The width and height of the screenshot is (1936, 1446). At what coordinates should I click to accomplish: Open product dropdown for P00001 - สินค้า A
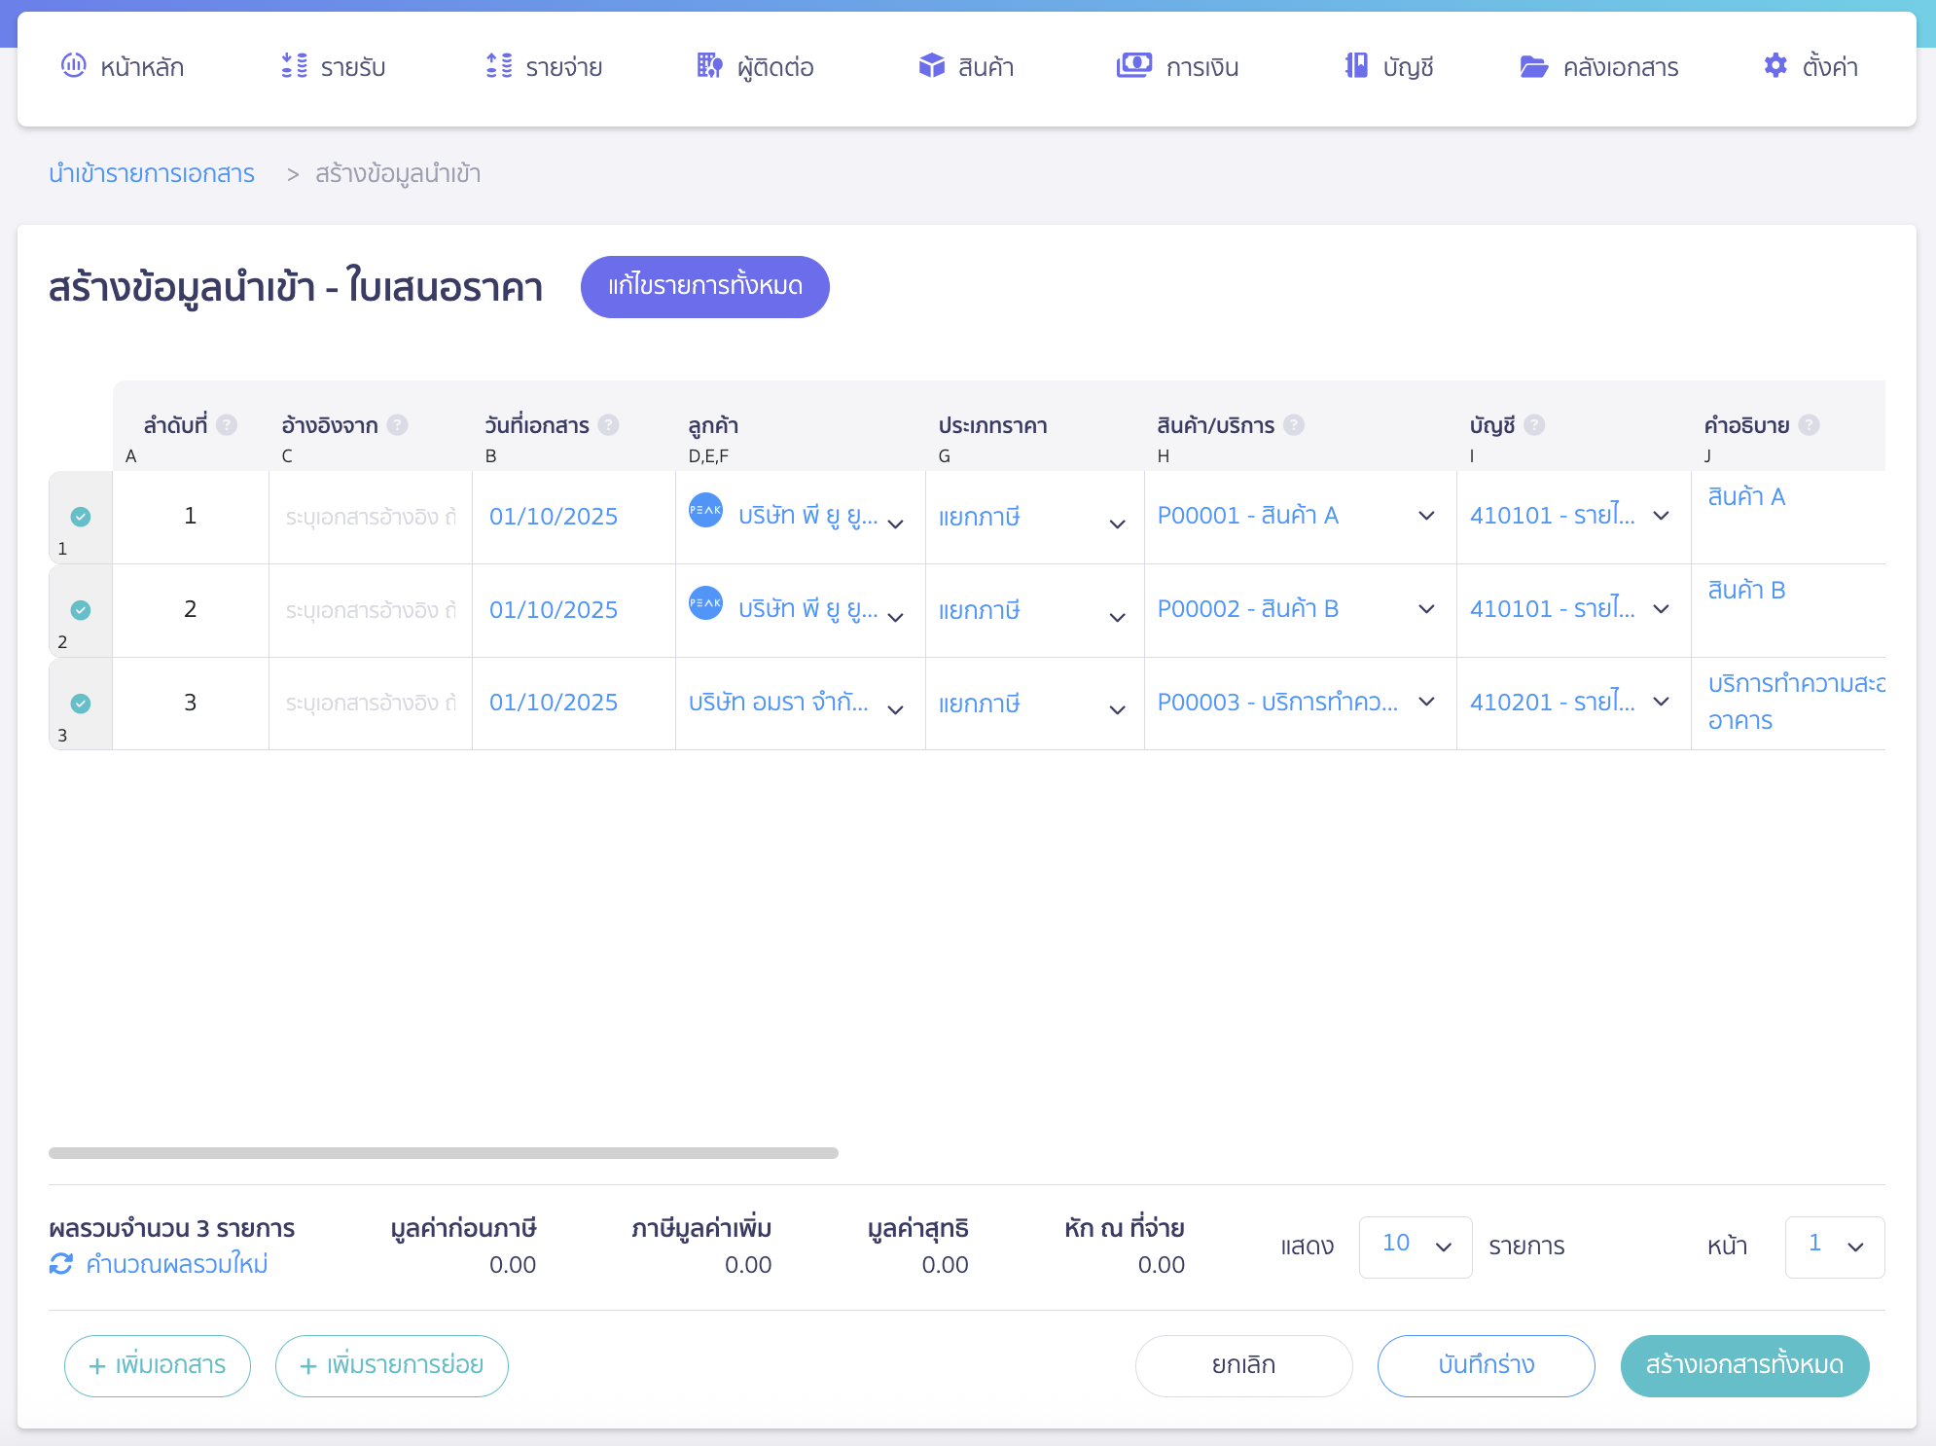pos(1426,516)
